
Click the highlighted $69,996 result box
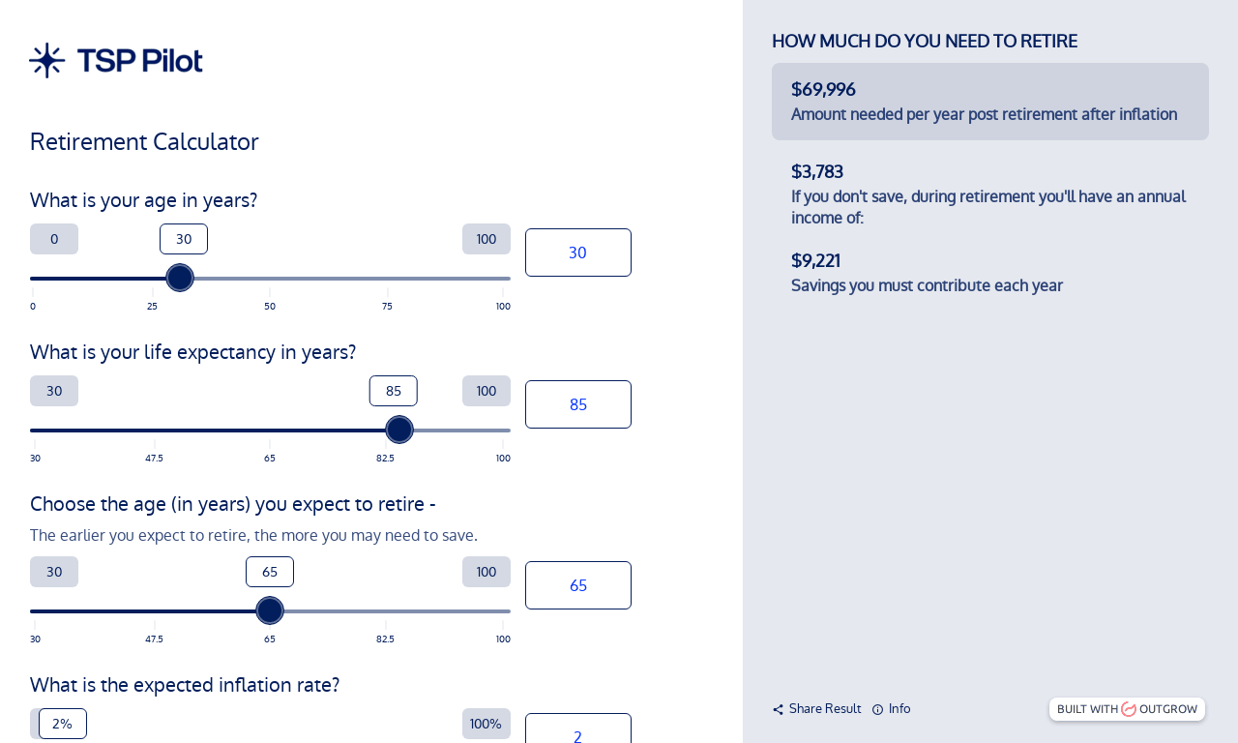[990, 102]
